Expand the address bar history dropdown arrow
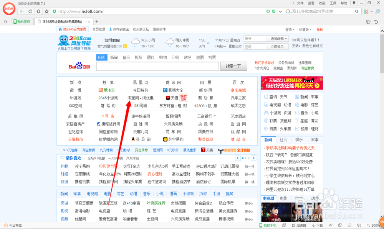Screen dimensions: 384x229 (x=281, y=11)
